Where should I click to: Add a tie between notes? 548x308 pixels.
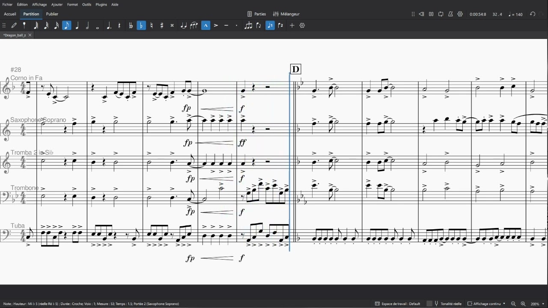coord(184,26)
